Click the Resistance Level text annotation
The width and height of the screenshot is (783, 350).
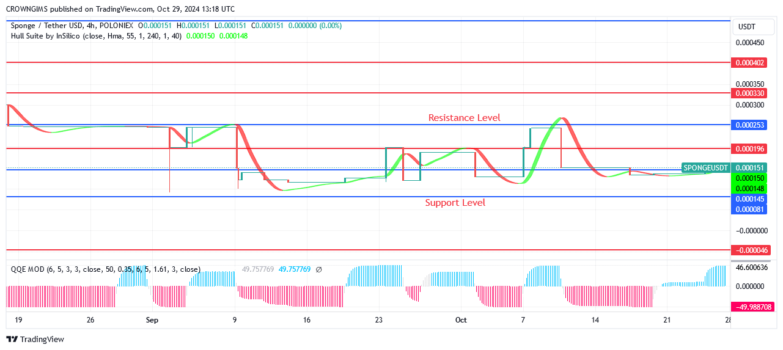coord(464,118)
